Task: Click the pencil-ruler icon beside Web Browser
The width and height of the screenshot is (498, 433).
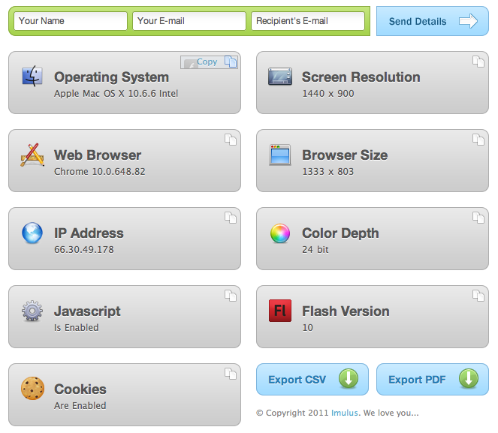Action: coord(32,155)
